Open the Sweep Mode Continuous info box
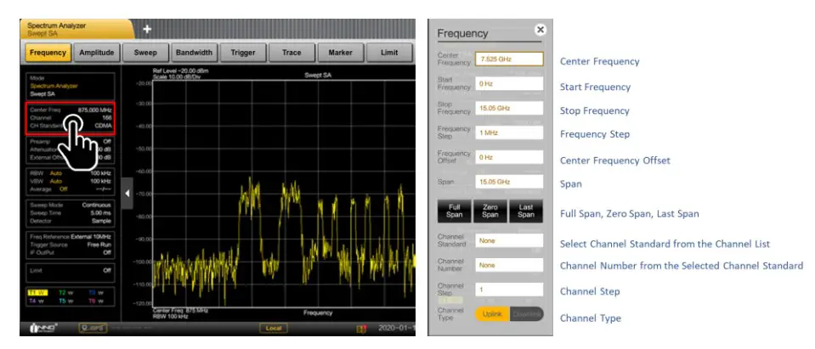Image resolution: width=815 pixels, height=349 pixels. pos(71,213)
